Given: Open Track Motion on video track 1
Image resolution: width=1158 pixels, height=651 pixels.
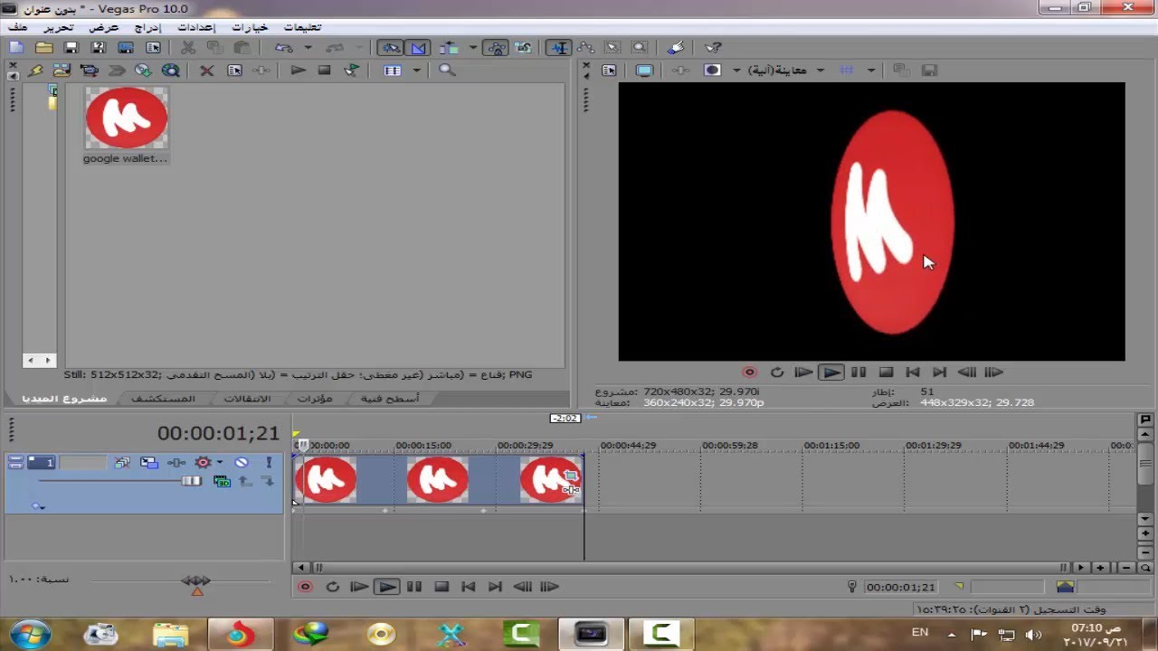Looking at the screenshot, I should coord(149,463).
